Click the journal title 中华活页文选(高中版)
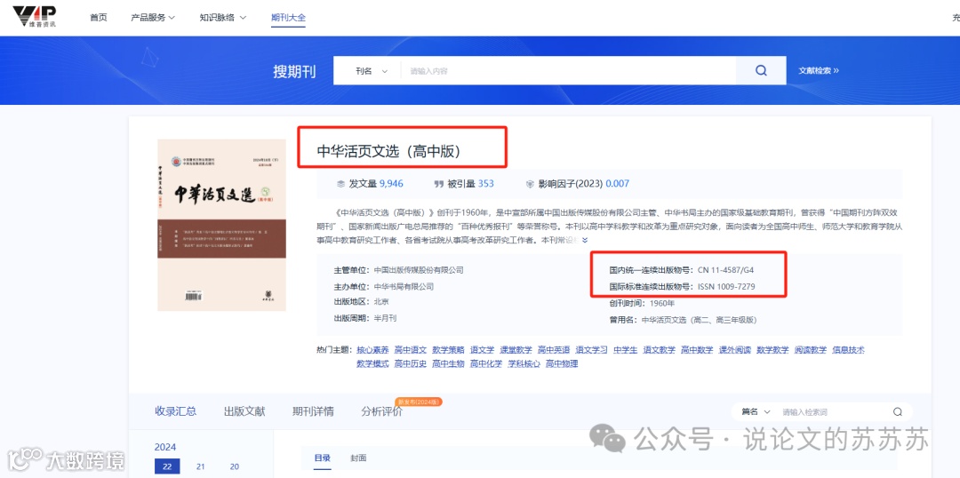Screen dimensions: 960x478 tap(388, 151)
